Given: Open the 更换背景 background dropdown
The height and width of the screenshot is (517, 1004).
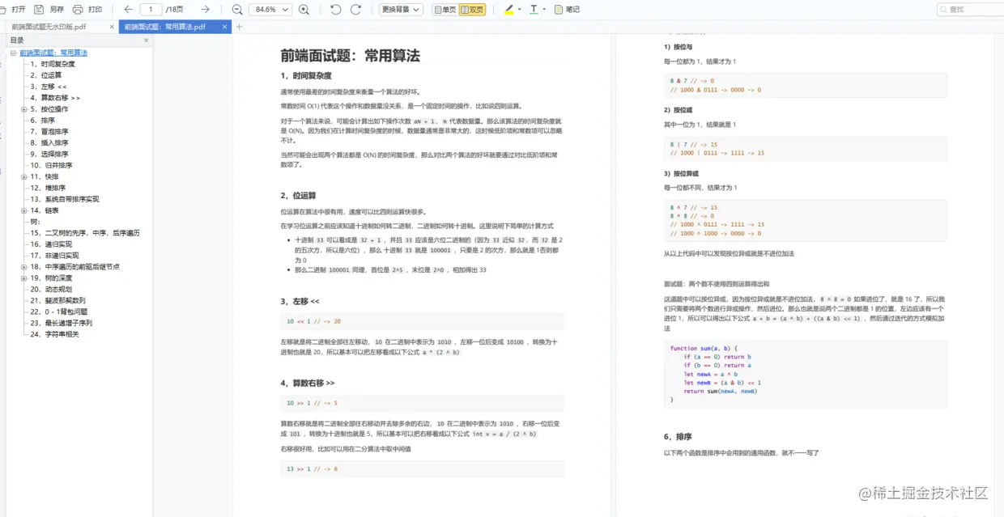Looking at the screenshot, I should tap(401, 10).
